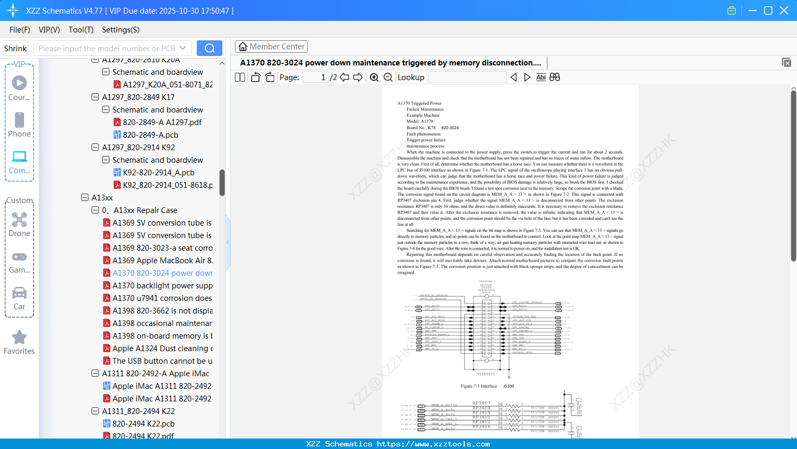This screenshot has width=797, height=449.
Task: Open Favorites star
Action: 19,342
